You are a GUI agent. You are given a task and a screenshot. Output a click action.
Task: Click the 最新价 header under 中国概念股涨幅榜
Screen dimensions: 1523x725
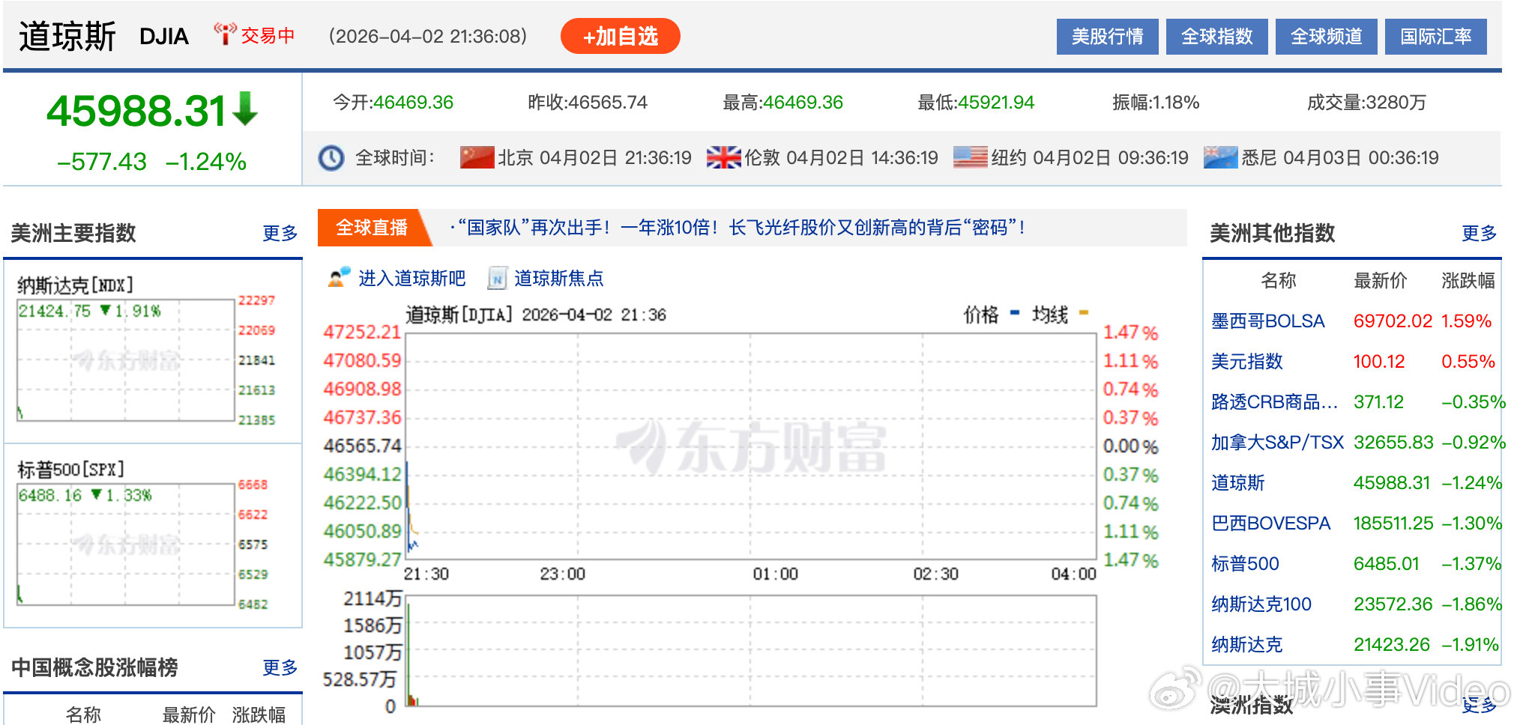tap(189, 715)
